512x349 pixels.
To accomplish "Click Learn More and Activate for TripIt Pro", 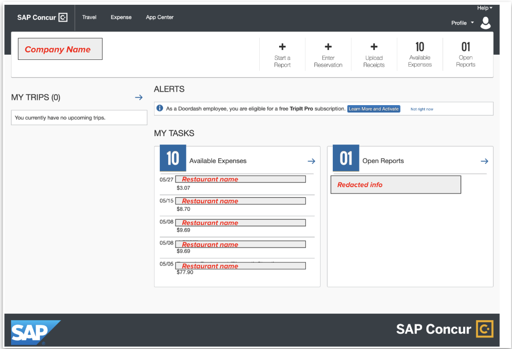I will click(373, 109).
